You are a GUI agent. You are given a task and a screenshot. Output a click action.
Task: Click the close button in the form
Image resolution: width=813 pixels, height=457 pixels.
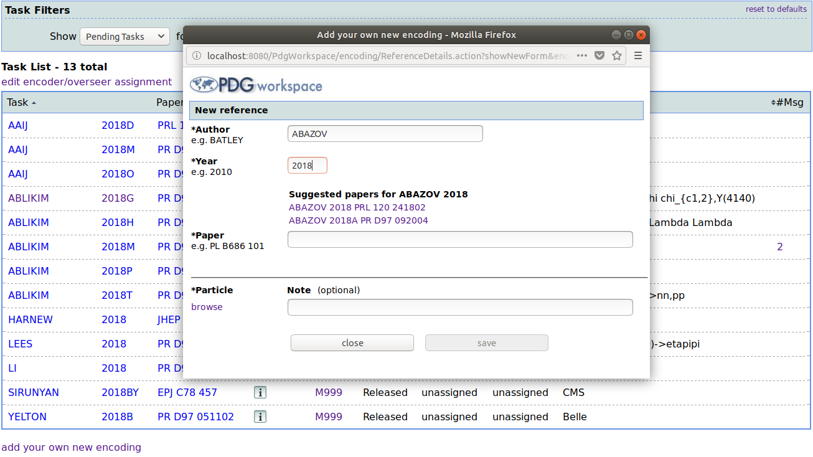pyautogui.click(x=352, y=343)
